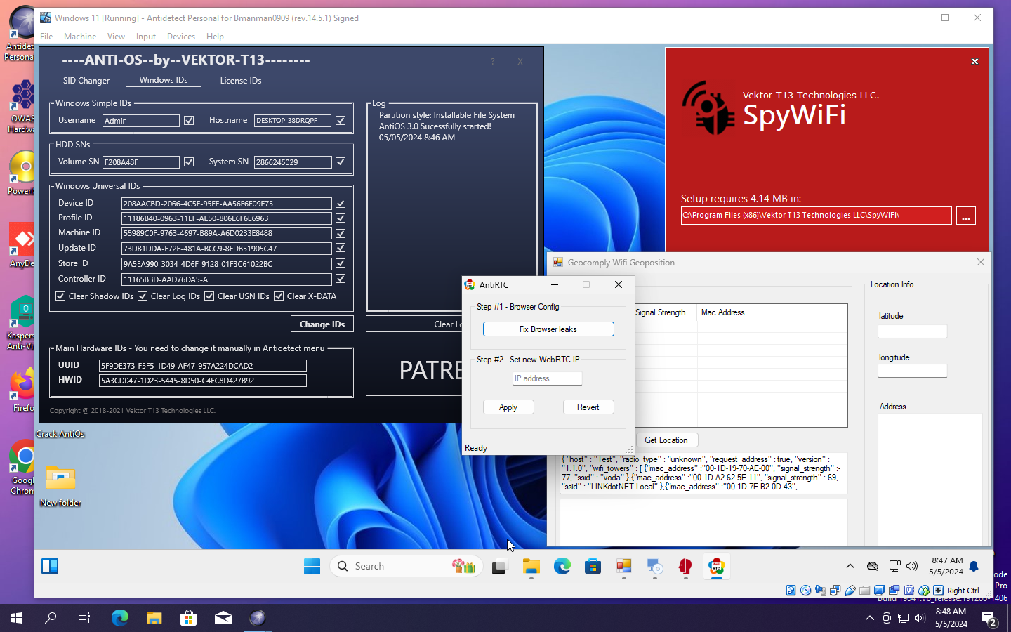Click the Windows 11 Start button
The width and height of the screenshot is (1011, 632).
pyautogui.click(x=312, y=567)
